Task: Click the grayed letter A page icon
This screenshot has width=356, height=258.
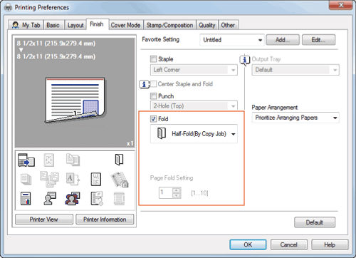Action: [73, 179]
